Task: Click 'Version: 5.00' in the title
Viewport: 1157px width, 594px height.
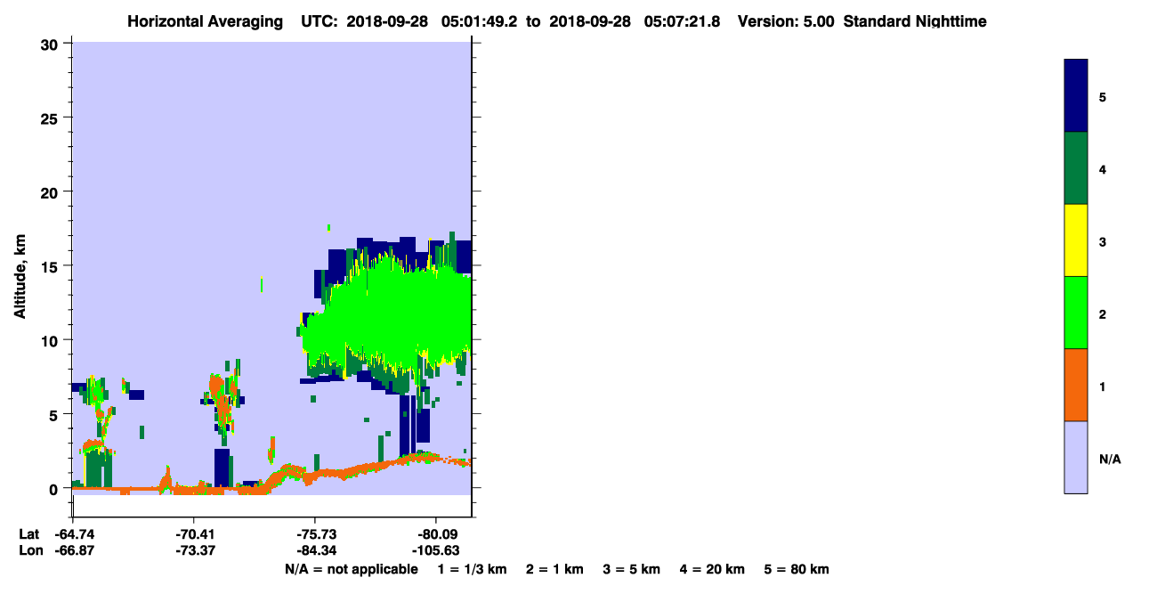Action: point(786,21)
